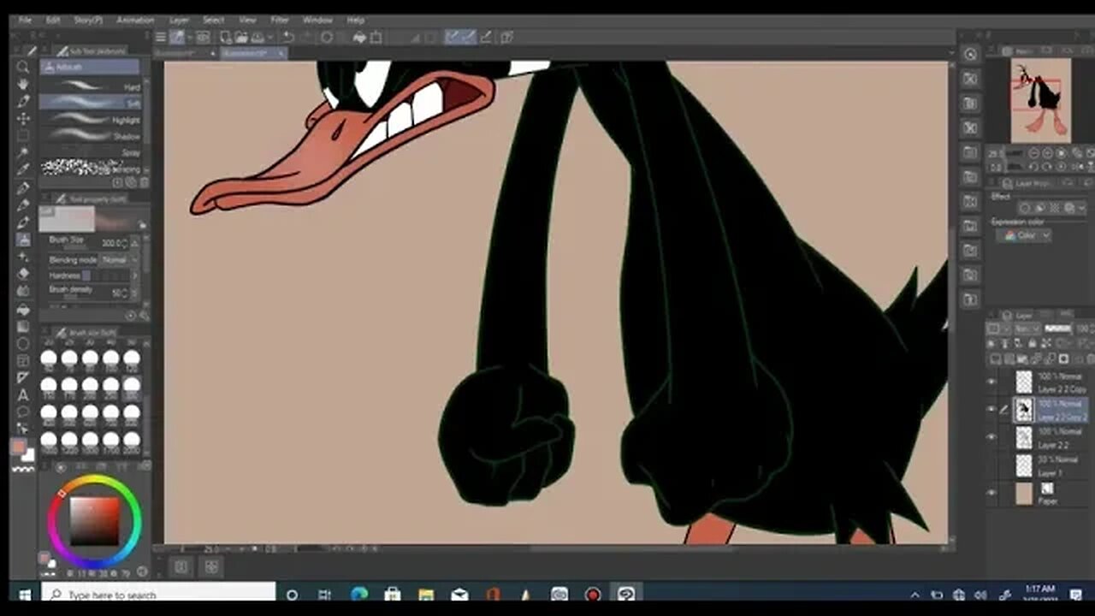Select the Highlight airbrush sub tool
Image resolution: width=1095 pixels, height=616 pixels.
click(91, 119)
